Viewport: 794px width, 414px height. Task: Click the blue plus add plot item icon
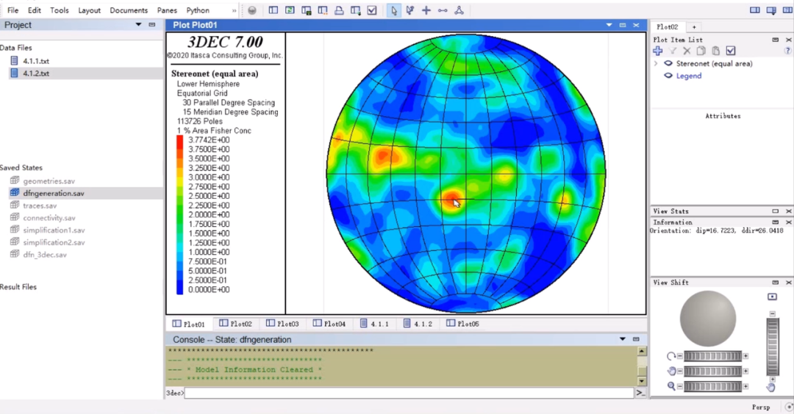[658, 51]
